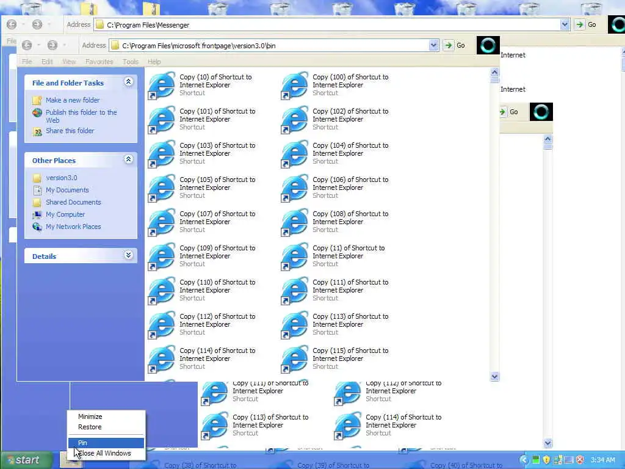Select Copy (108) shortcut icon
This screenshot has height=469, width=625.
(295, 222)
